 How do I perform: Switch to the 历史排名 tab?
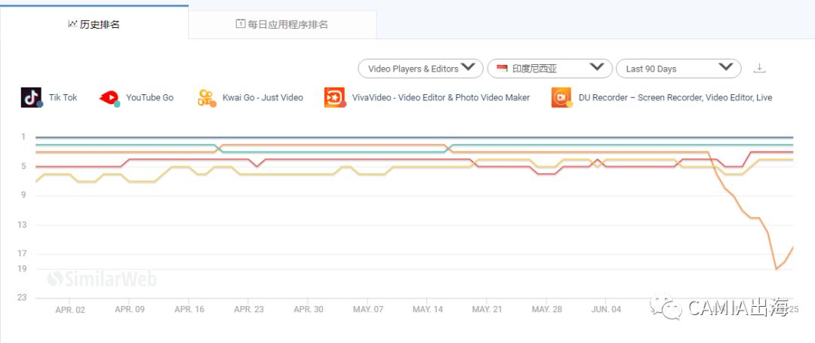click(x=94, y=24)
